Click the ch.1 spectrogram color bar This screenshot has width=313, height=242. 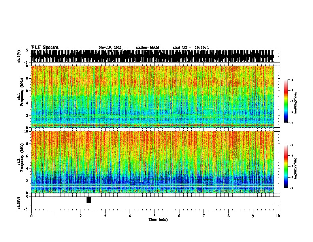[x=286, y=101]
